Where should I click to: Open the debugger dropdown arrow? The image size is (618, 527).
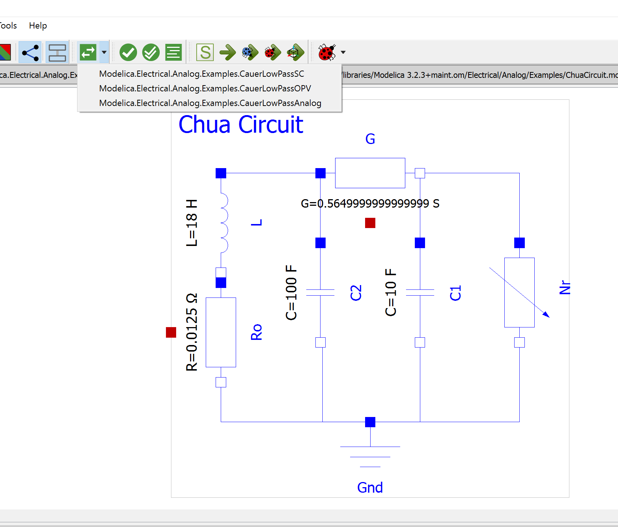[x=343, y=52]
